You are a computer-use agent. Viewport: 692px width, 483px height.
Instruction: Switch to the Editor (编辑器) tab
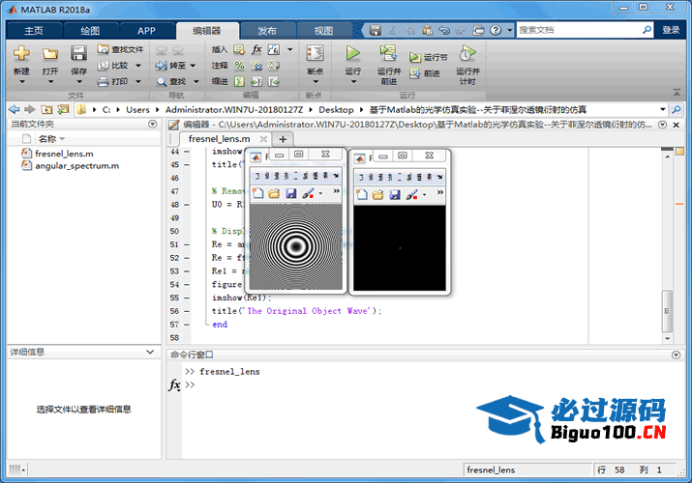206,30
